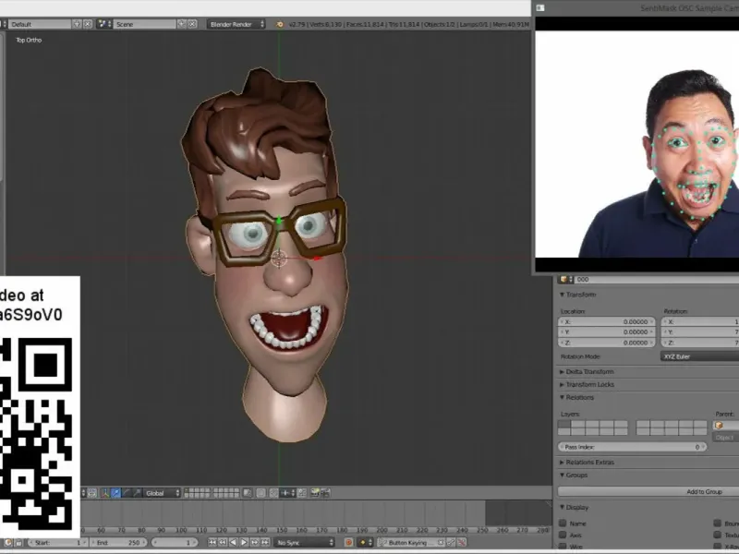Jump to the timeline's first frame
739x554 pixels.
point(213,543)
